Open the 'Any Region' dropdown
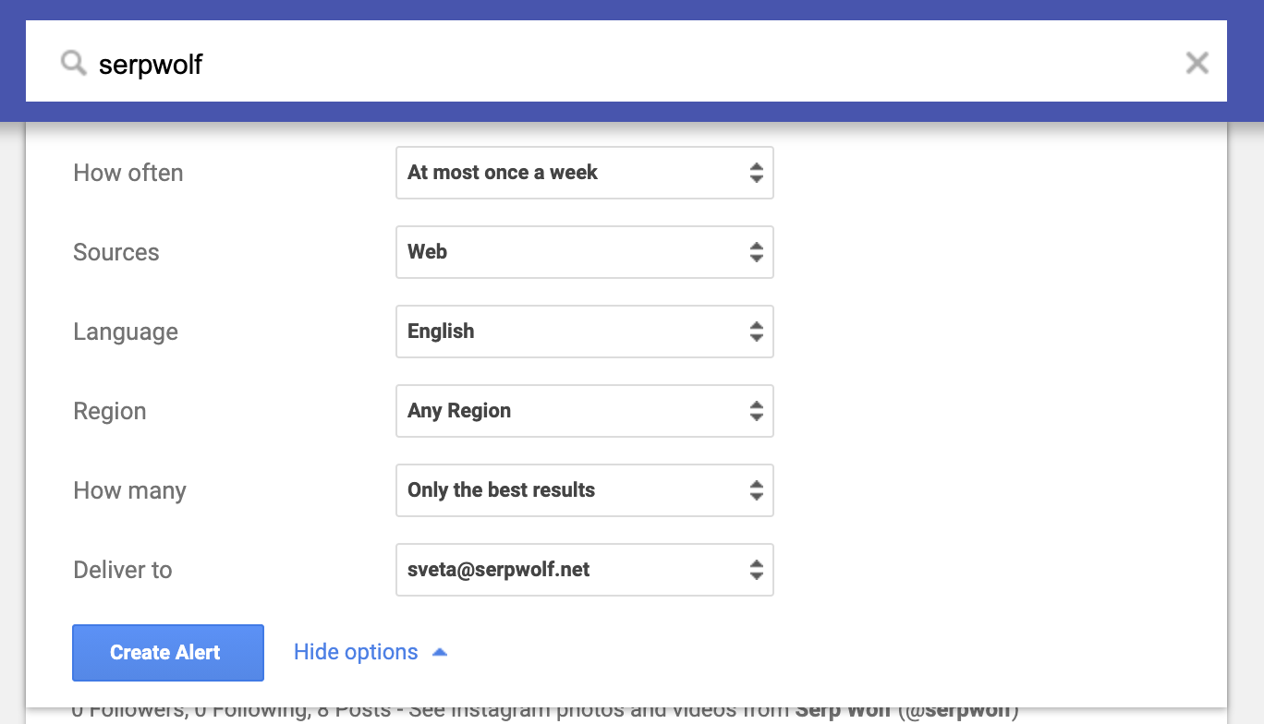 584,411
